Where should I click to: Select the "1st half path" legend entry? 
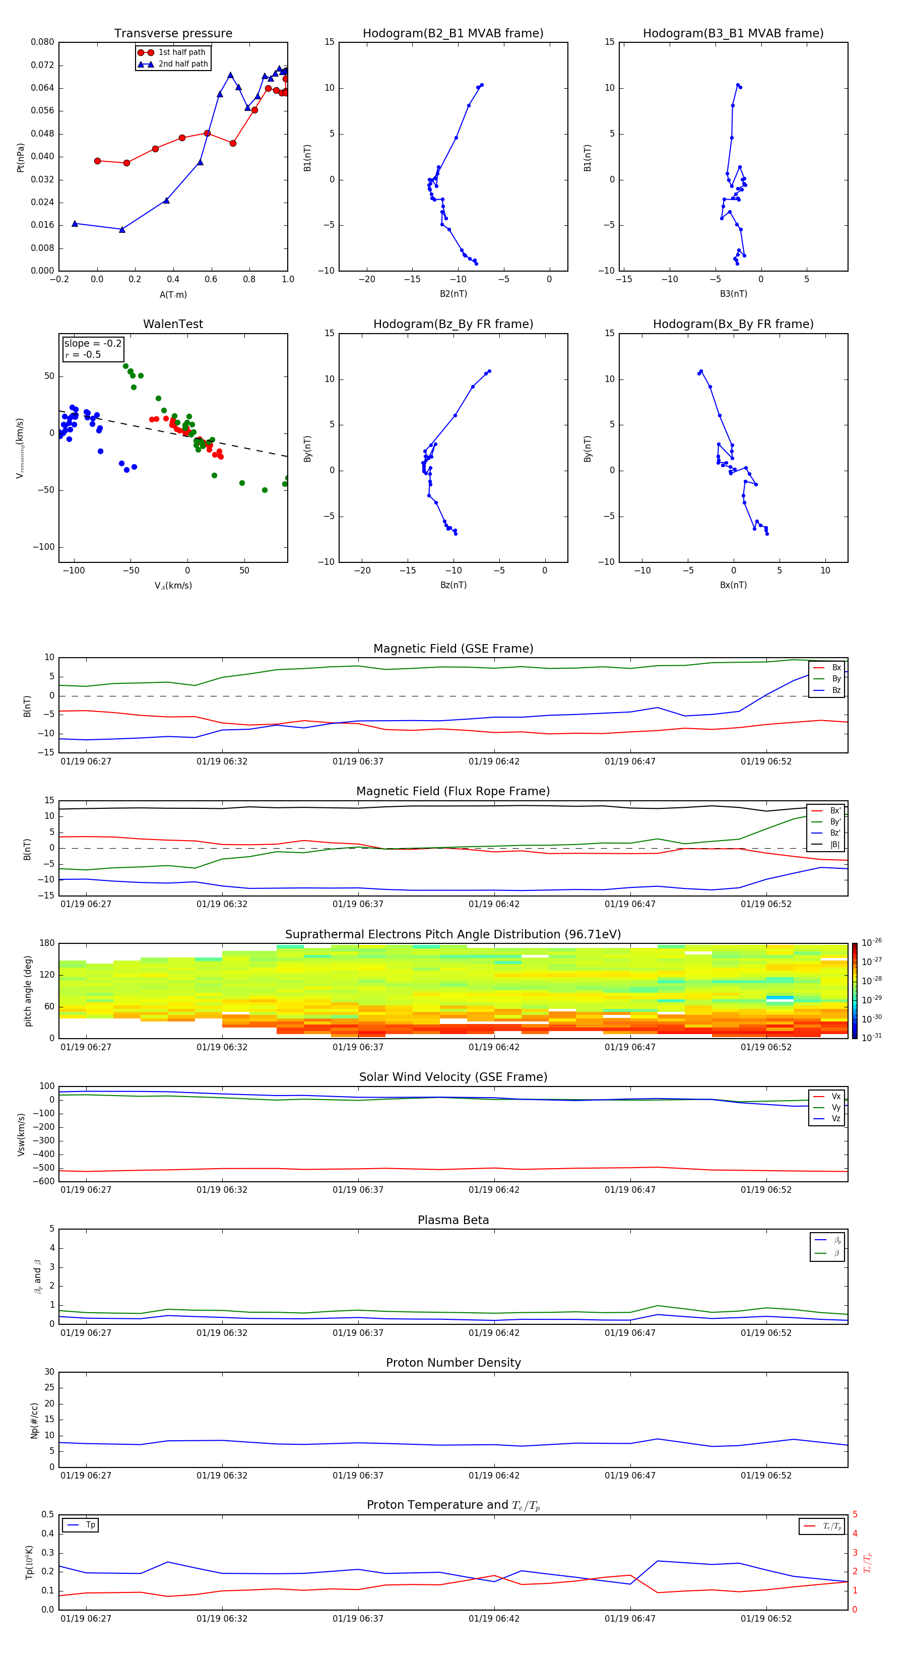click(172, 52)
